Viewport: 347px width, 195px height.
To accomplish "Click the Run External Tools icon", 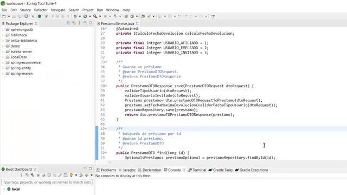I will (x=95, y=16).
